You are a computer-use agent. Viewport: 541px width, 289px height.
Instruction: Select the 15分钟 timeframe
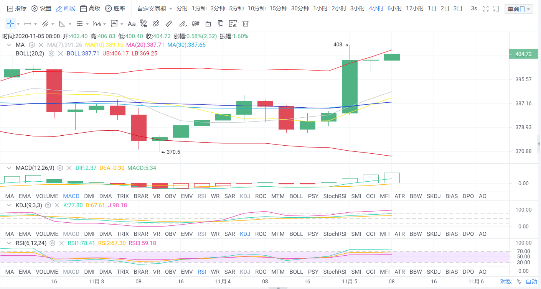(278, 8)
